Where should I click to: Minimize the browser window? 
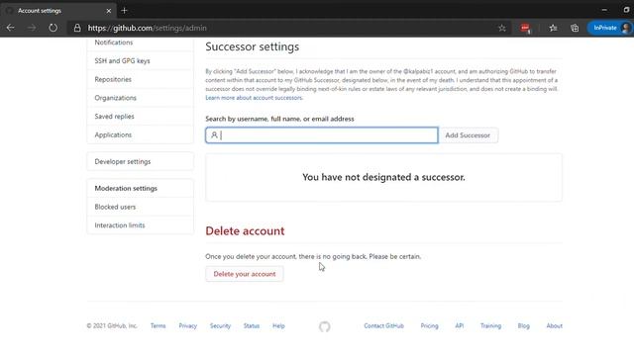tap(604, 10)
